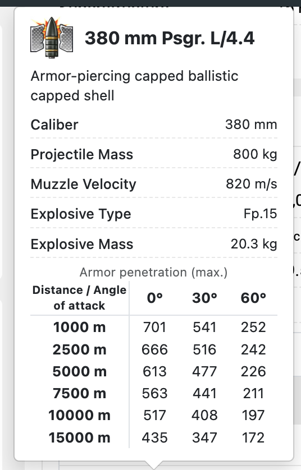Screen dimensions: 301x470
Task: Click the 0° angle column header
Action: point(154,298)
